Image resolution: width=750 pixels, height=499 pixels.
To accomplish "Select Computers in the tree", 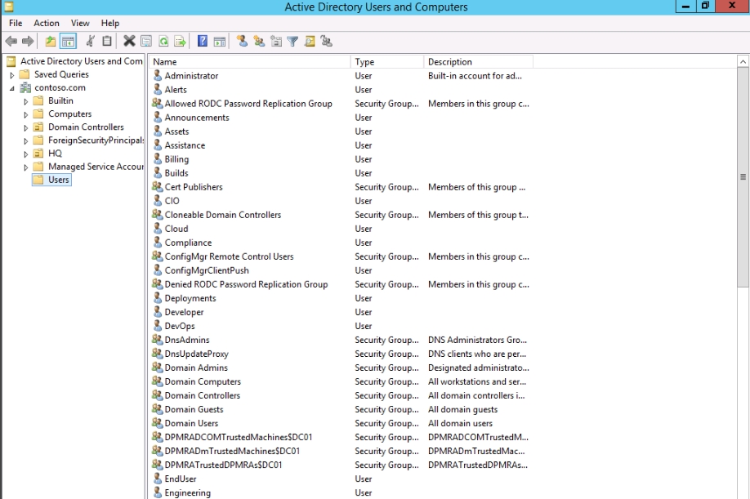I will click(x=69, y=114).
